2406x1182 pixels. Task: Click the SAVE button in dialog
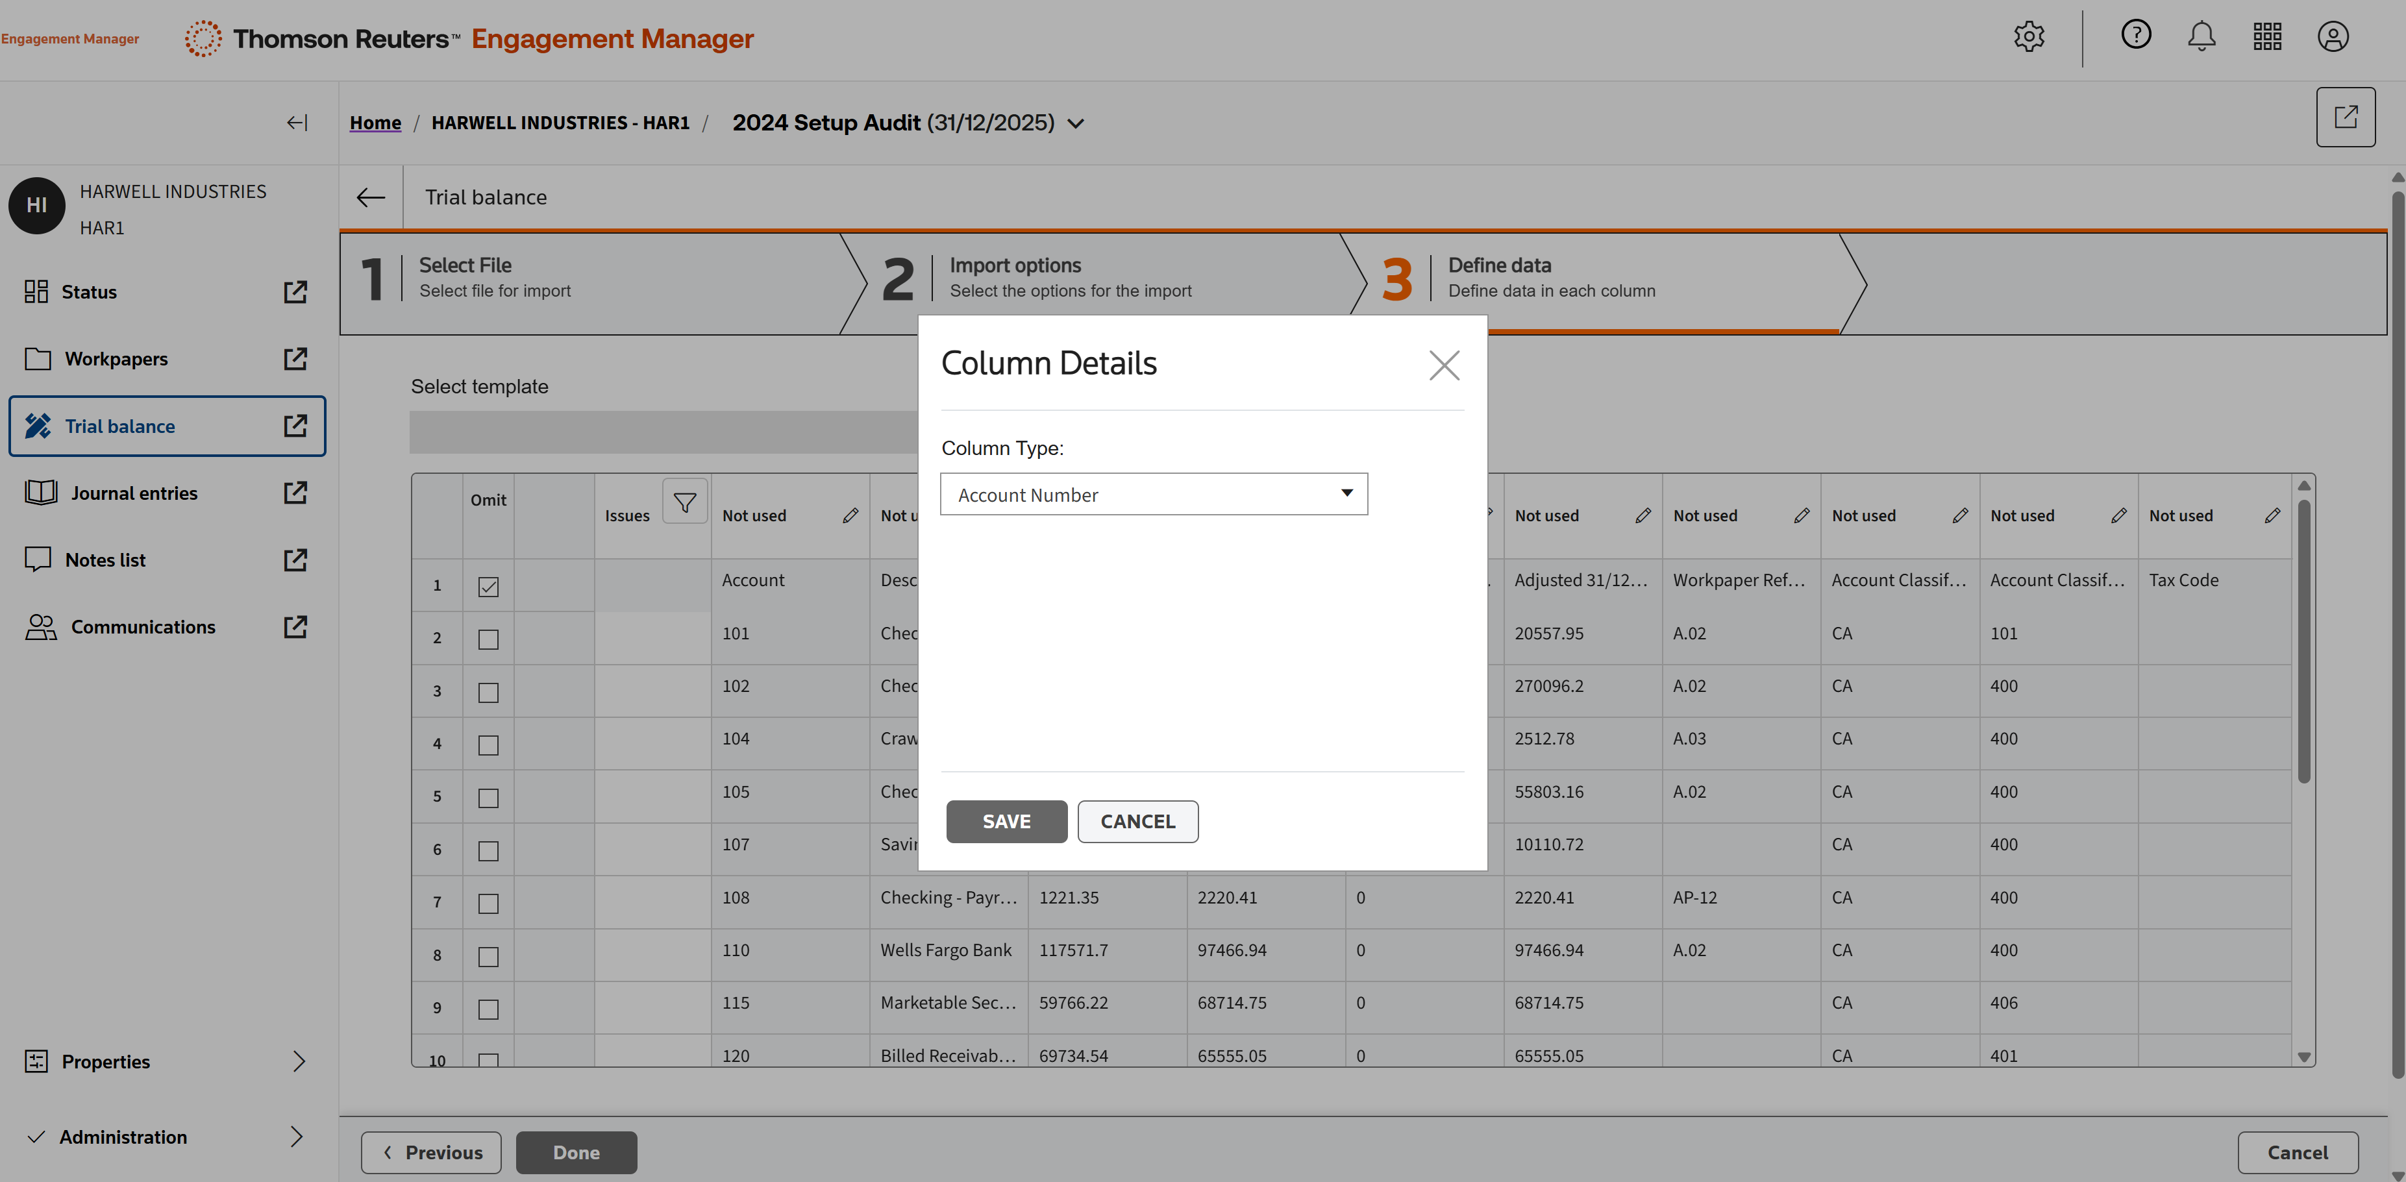1006,822
